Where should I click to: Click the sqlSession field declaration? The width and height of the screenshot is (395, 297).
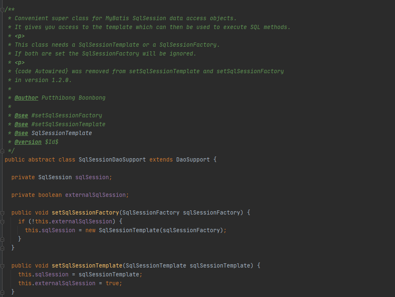pos(92,177)
